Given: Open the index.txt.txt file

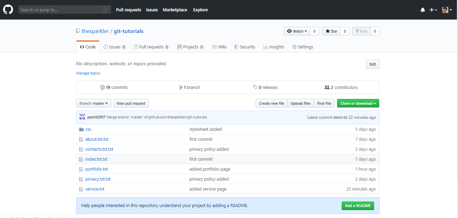Looking at the screenshot, I should coord(96,159).
